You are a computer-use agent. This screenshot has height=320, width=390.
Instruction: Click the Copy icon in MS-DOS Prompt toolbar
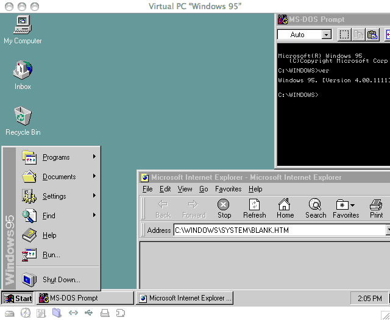pos(358,35)
